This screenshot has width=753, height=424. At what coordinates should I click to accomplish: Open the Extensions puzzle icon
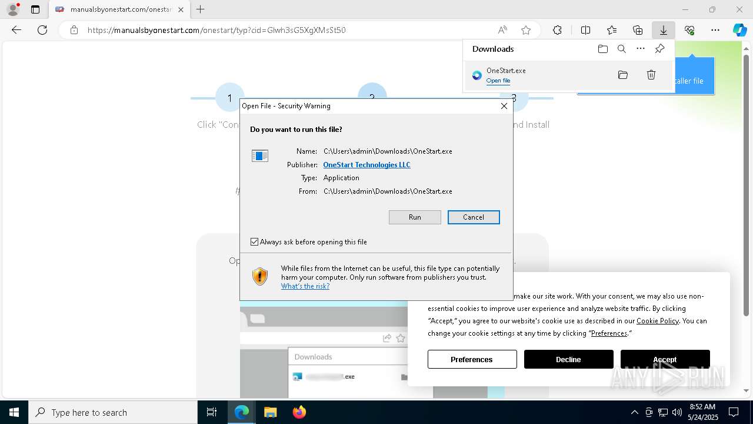(557, 30)
